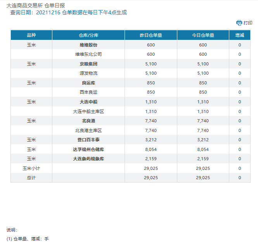The image size is (258, 250).
Task: Click the printer icon
Action: 239,23
